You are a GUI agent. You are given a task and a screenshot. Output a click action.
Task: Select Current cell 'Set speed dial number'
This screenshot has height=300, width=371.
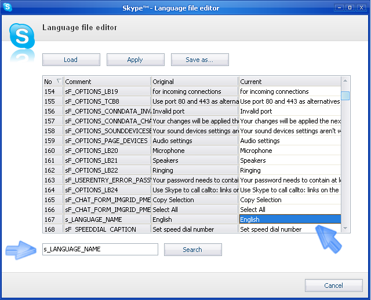[x=290, y=229]
